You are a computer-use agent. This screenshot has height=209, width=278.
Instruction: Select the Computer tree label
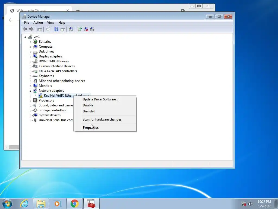coord(46,47)
